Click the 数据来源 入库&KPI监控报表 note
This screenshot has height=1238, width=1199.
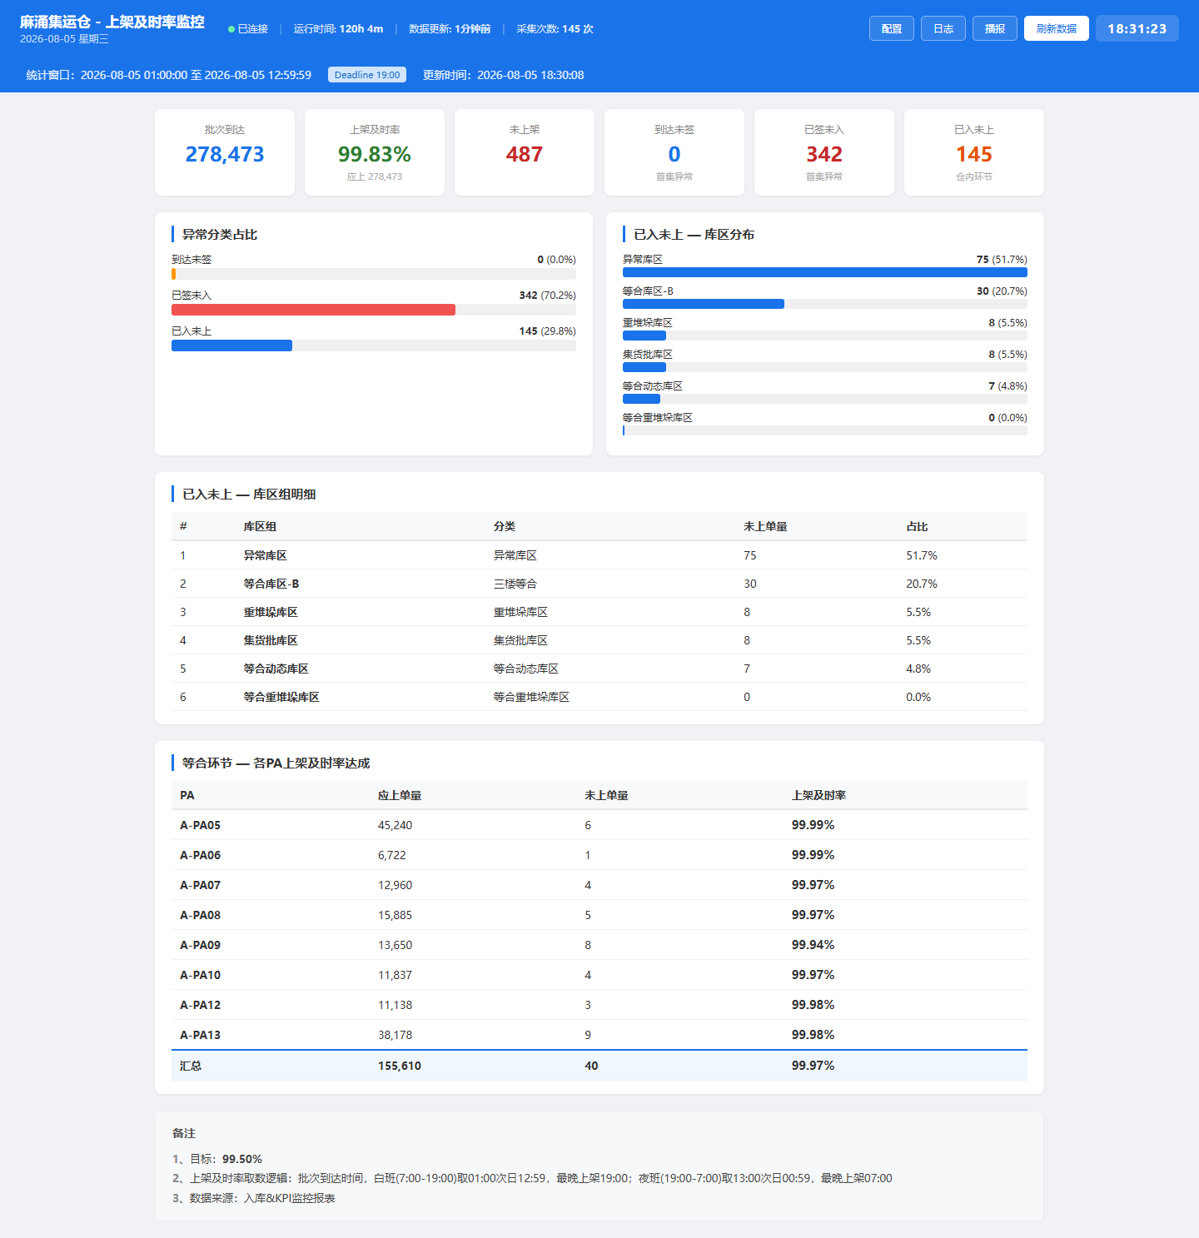[254, 1198]
